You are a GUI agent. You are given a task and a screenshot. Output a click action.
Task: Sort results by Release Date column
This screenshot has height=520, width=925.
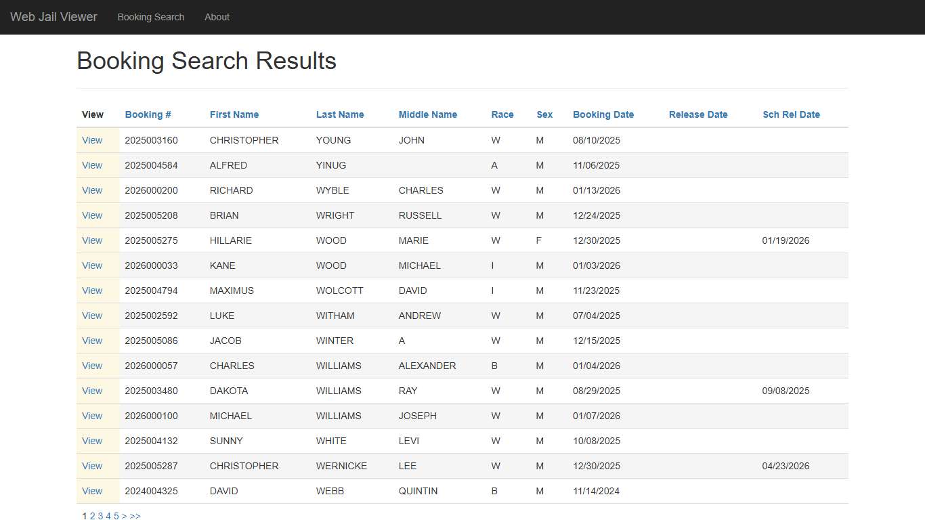click(x=698, y=114)
